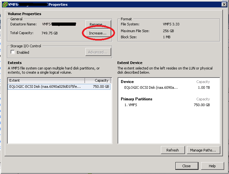The image size is (229, 174).
Task: Select the EQLOGIC device in Extent Device panel
Action: click(151, 87)
